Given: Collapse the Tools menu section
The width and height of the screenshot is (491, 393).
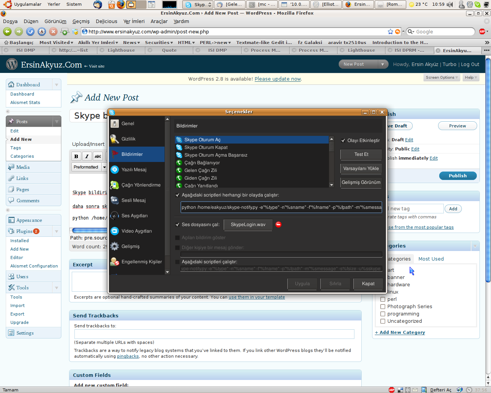Looking at the screenshot, I should [x=56, y=288].
